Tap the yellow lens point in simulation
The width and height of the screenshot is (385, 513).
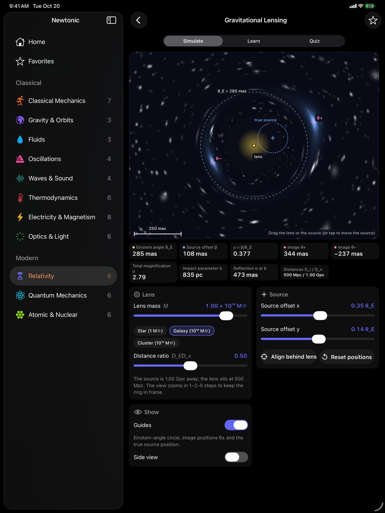(254, 145)
